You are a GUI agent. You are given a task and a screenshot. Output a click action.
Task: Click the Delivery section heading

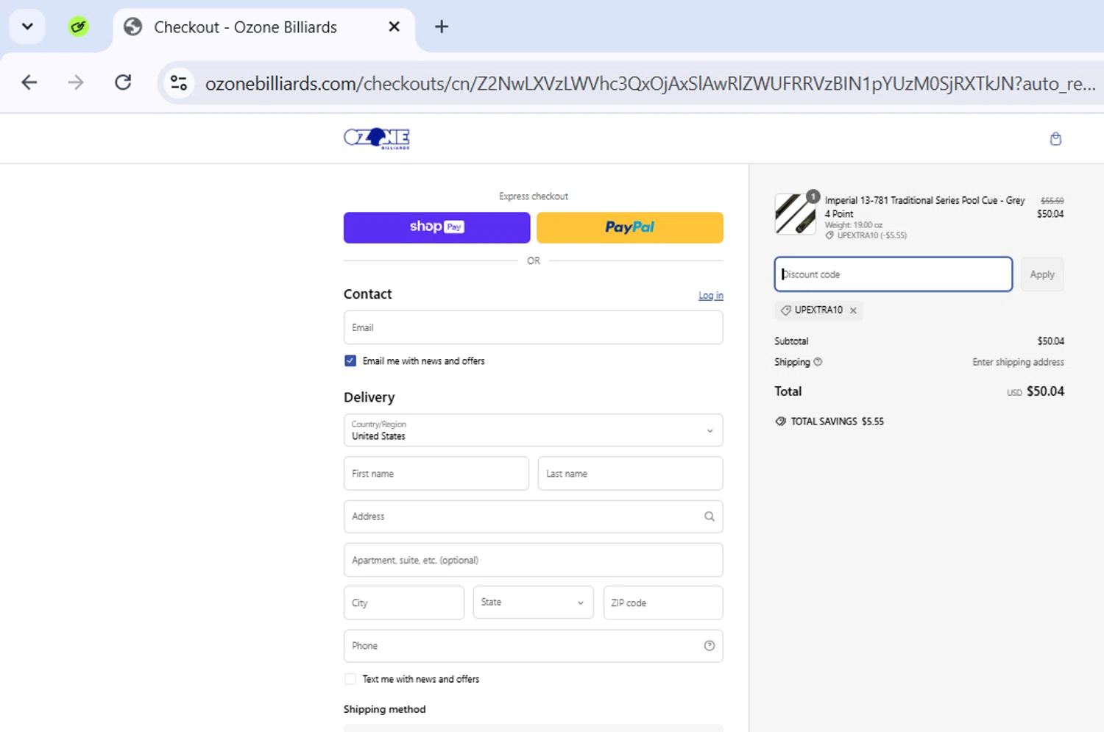click(369, 397)
